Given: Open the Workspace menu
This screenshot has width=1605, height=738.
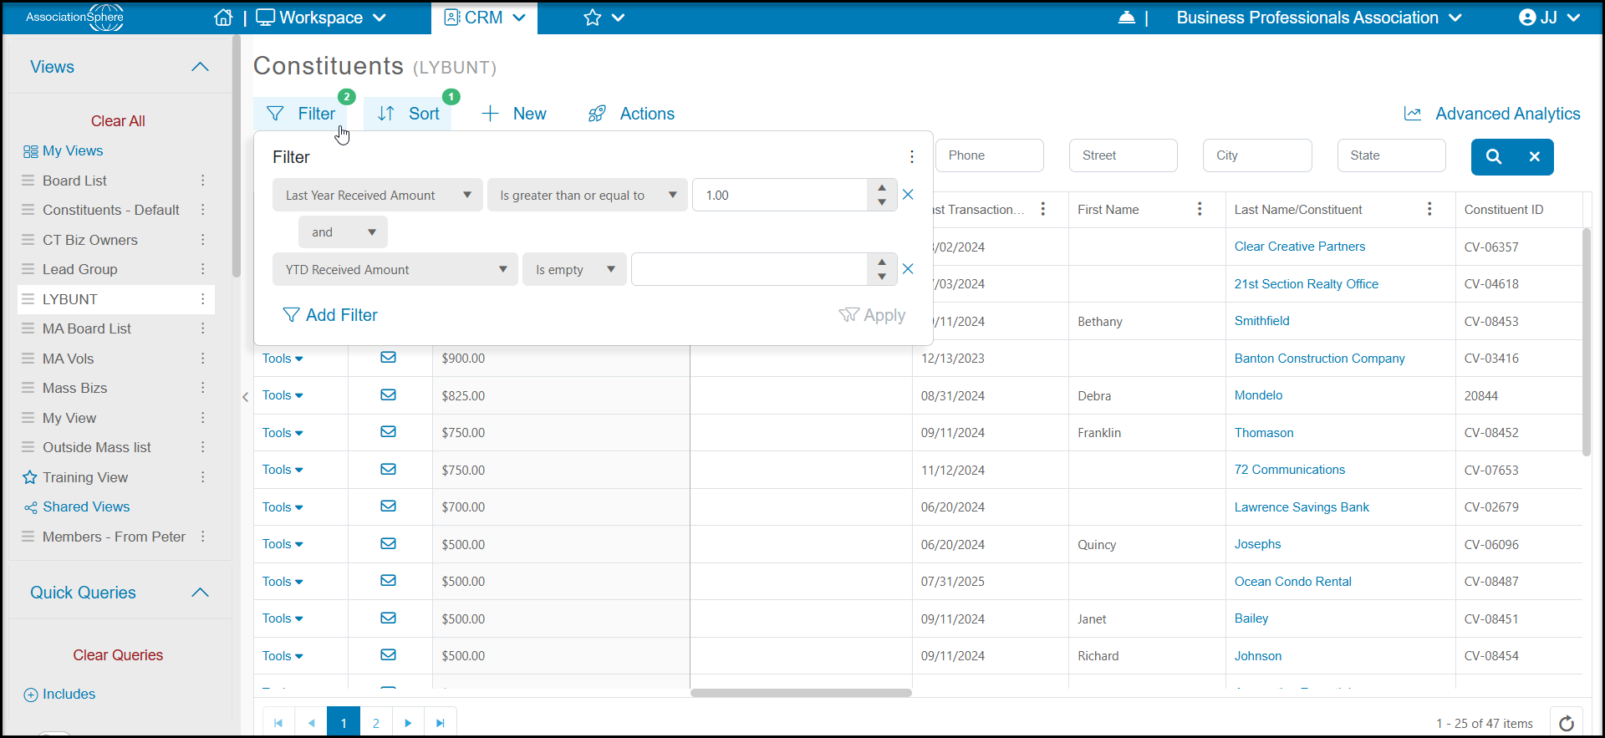Looking at the screenshot, I should point(321,18).
